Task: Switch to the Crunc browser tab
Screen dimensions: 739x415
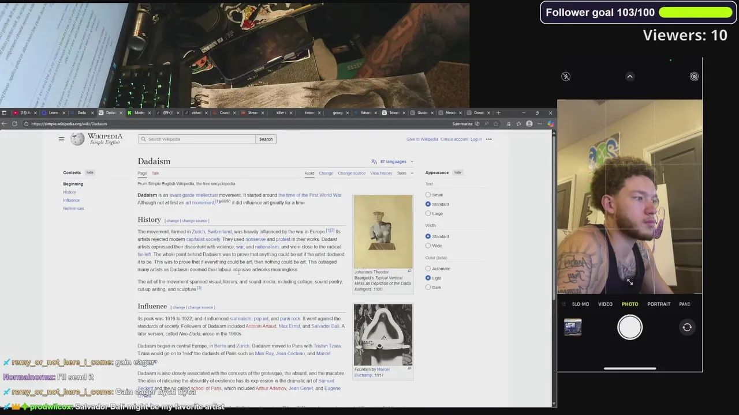Action: coord(224,112)
